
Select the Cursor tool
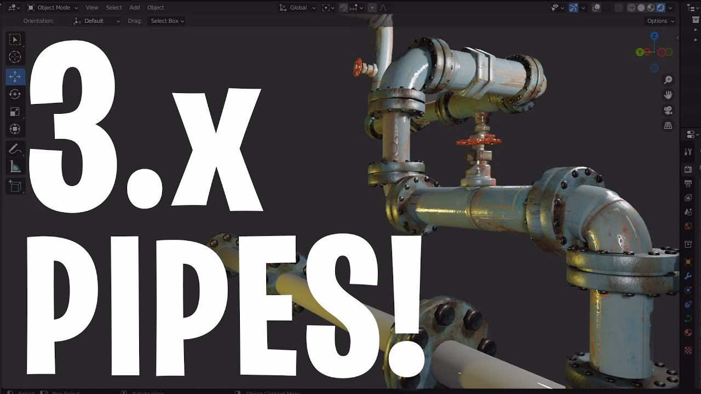(15, 57)
